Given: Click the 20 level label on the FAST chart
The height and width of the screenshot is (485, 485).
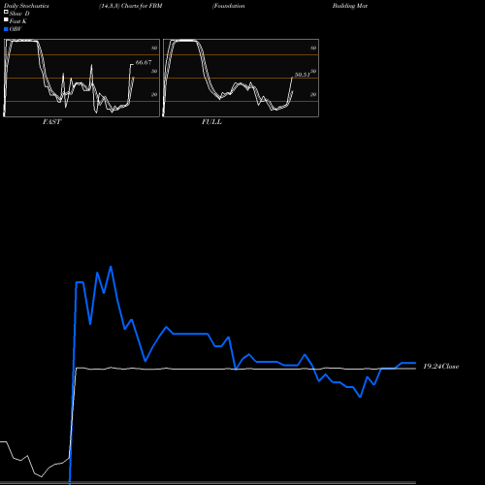Looking at the screenshot, I should (x=154, y=94).
